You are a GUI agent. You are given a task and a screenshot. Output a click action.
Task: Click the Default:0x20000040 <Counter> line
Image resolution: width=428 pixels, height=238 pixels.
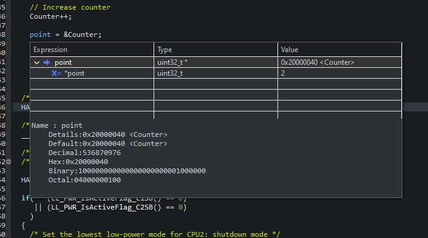(x=108, y=144)
